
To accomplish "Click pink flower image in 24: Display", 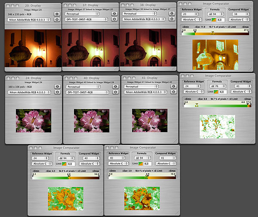I will (34, 121).
